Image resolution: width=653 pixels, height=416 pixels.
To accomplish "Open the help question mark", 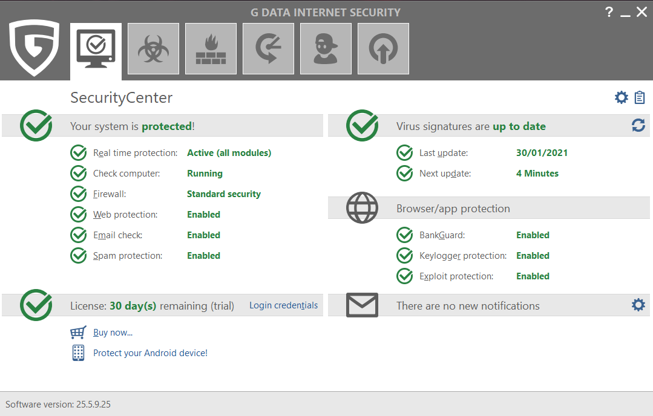I will pos(609,11).
